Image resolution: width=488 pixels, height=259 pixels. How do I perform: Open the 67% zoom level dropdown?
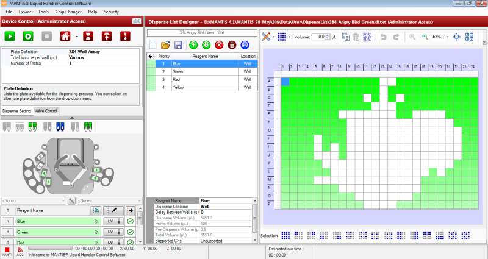coord(447,37)
